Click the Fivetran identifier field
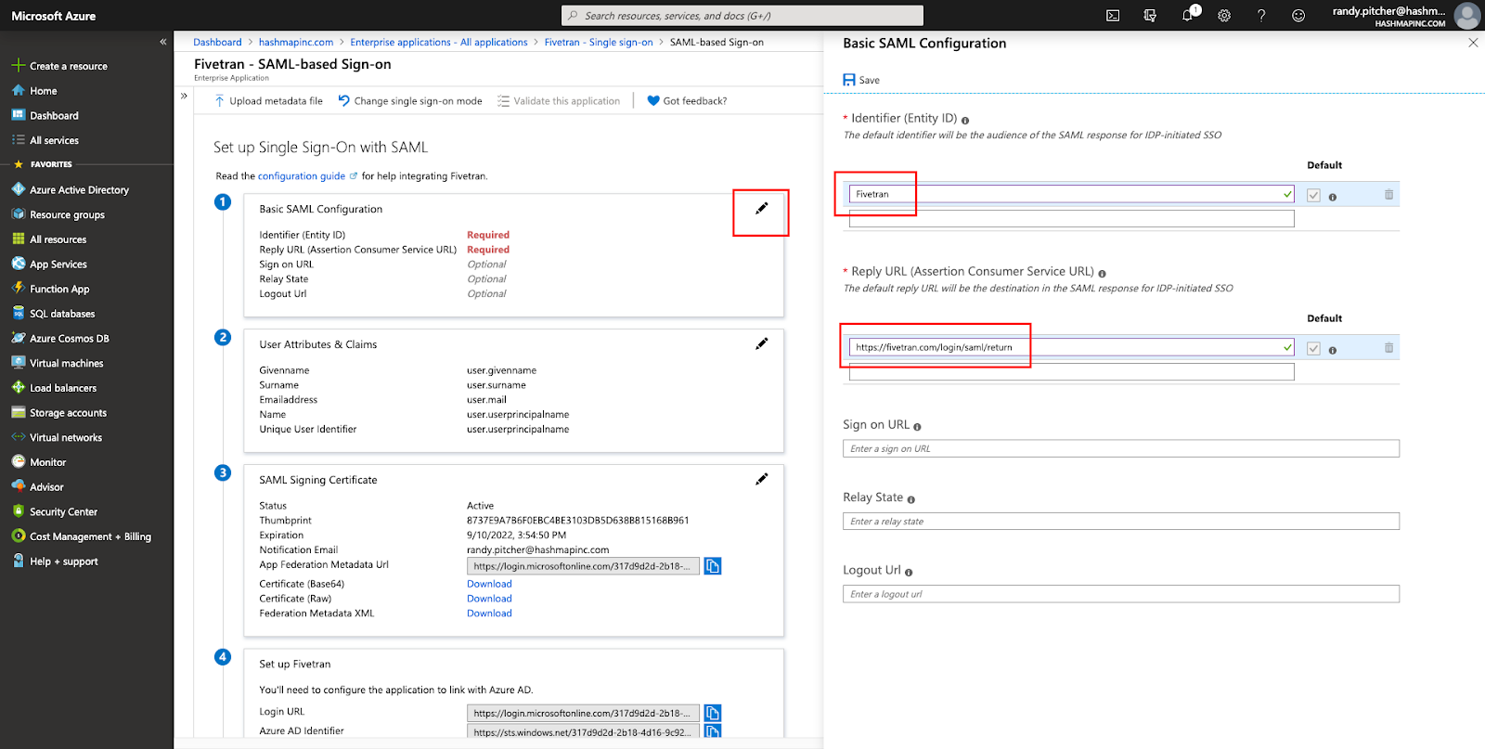 click(1072, 194)
